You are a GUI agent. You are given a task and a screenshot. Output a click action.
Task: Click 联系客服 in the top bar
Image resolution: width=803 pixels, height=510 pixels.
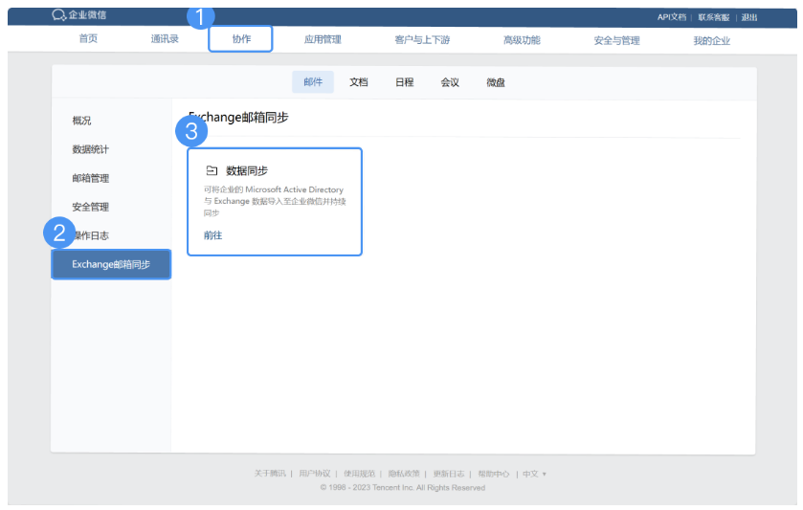[x=714, y=17]
